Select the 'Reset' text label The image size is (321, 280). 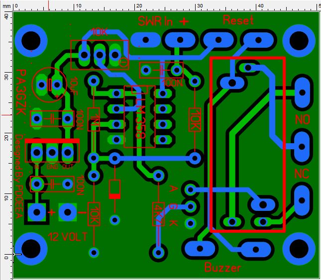click(x=238, y=20)
